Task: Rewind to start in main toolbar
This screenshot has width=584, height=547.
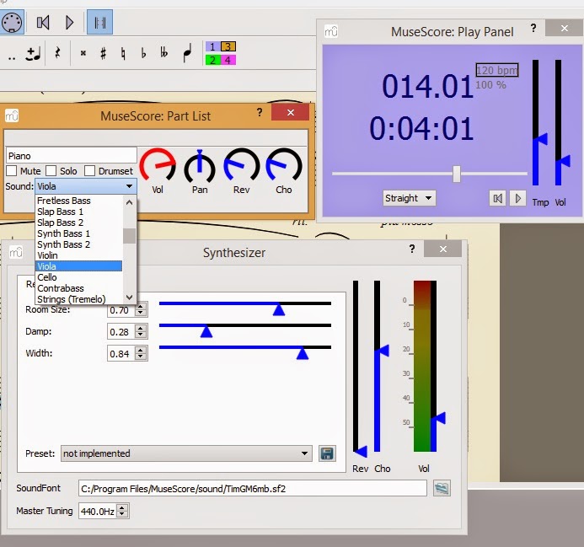Action: 43,23
